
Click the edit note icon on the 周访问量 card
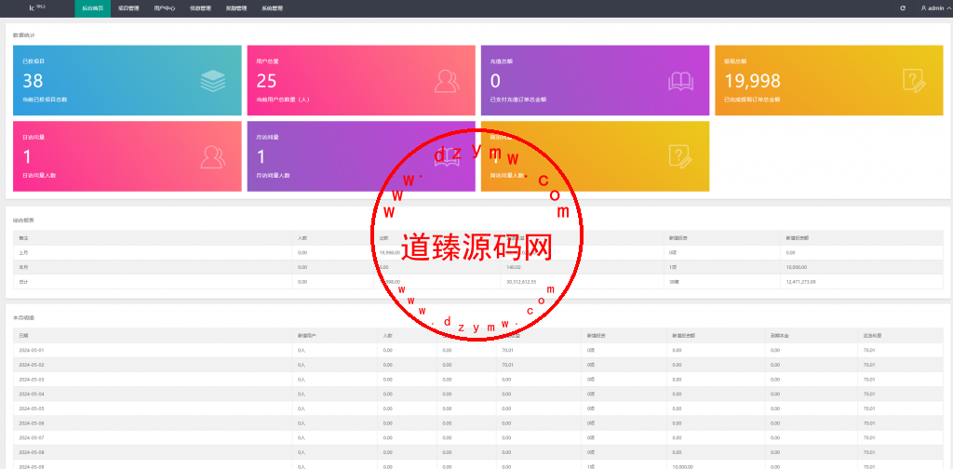[680, 156]
